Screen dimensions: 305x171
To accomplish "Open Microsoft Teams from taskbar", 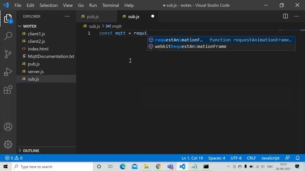I will pos(171,167).
